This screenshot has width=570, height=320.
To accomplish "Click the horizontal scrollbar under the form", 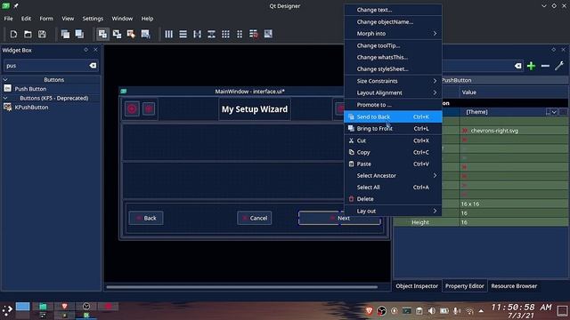I will pos(241,287).
